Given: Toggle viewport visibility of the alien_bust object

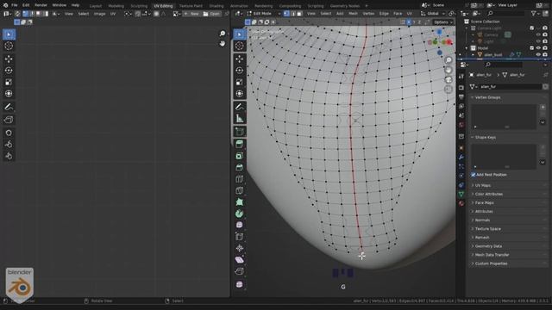Looking at the screenshot, I should [x=538, y=54].
